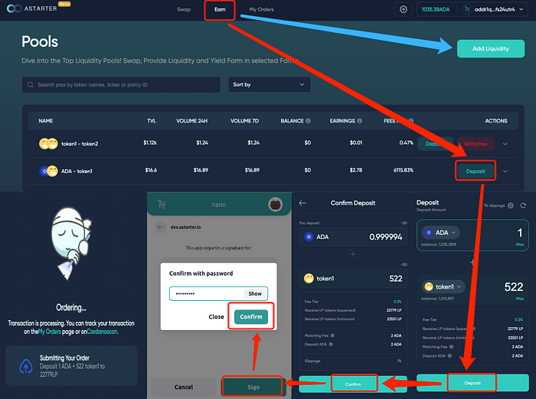Click the upload icon in Submitting Your Order
The height and width of the screenshot is (399, 536).
(x=26, y=366)
